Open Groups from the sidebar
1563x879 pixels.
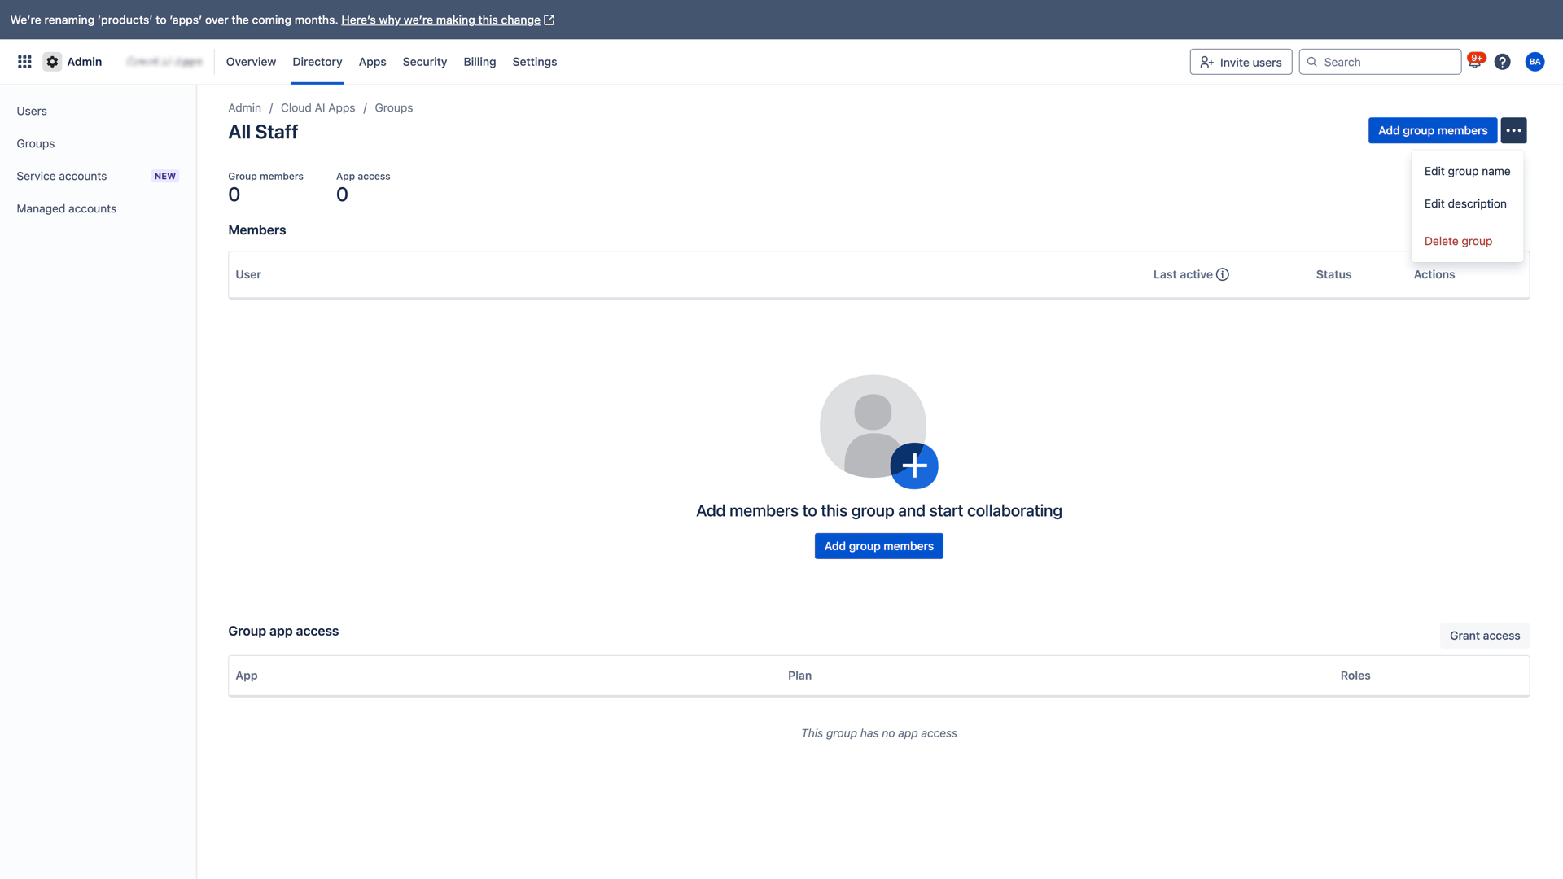[35, 143]
